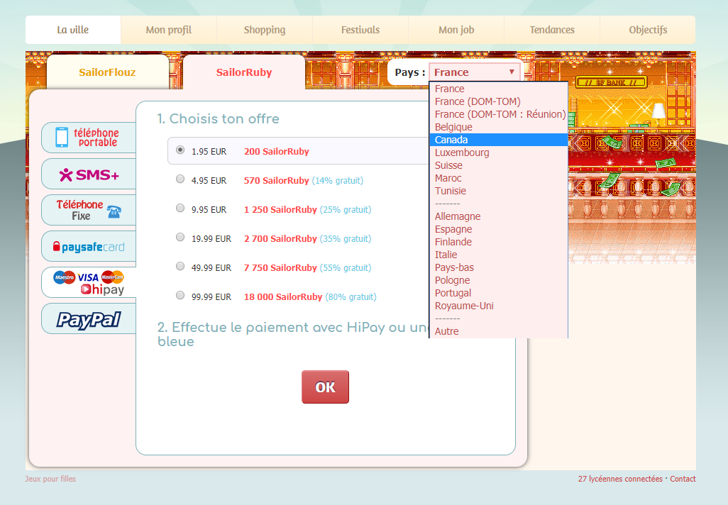Open the Mon profil tab
The width and height of the screenshot is (728, 505).
coord(169,30)
